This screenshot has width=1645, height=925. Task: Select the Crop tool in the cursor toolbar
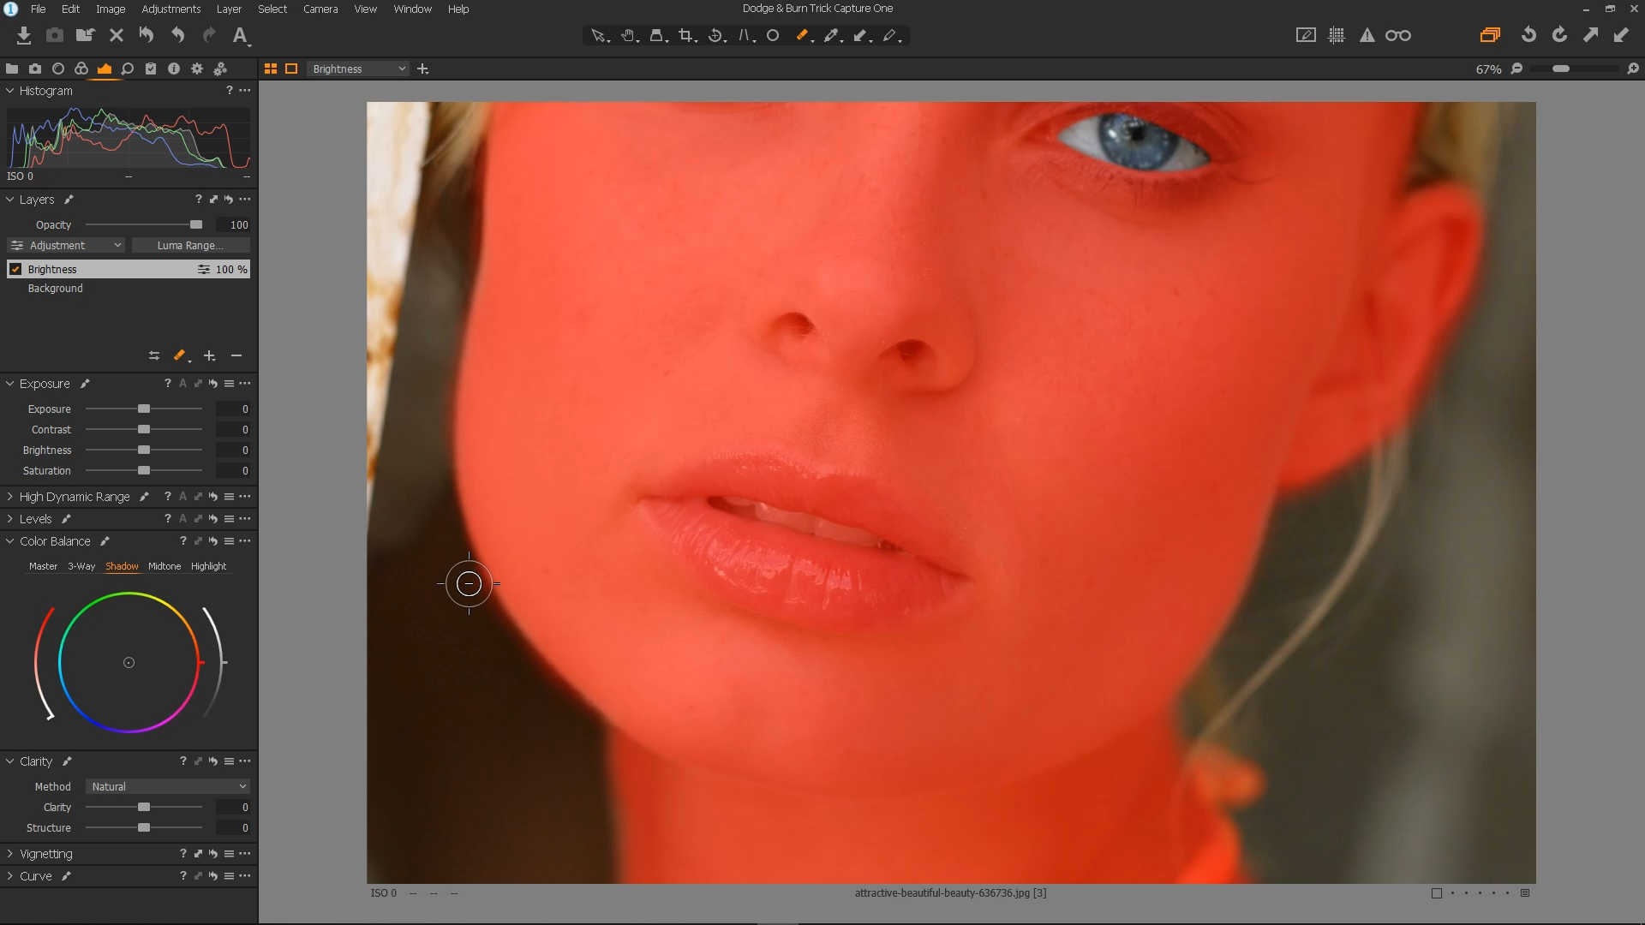point(685,35)
